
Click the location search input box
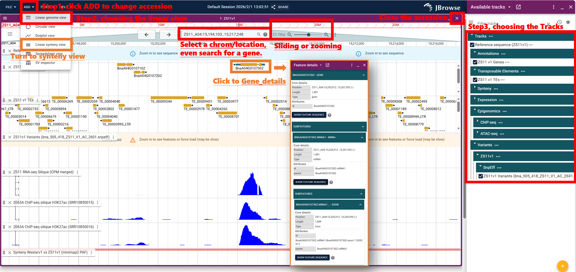(x=219, y=34)
